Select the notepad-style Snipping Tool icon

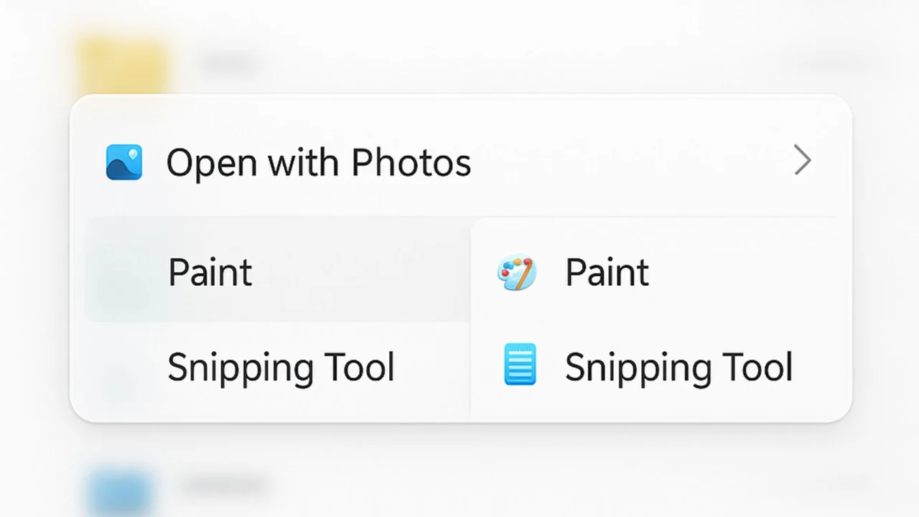tap(519, 365)
